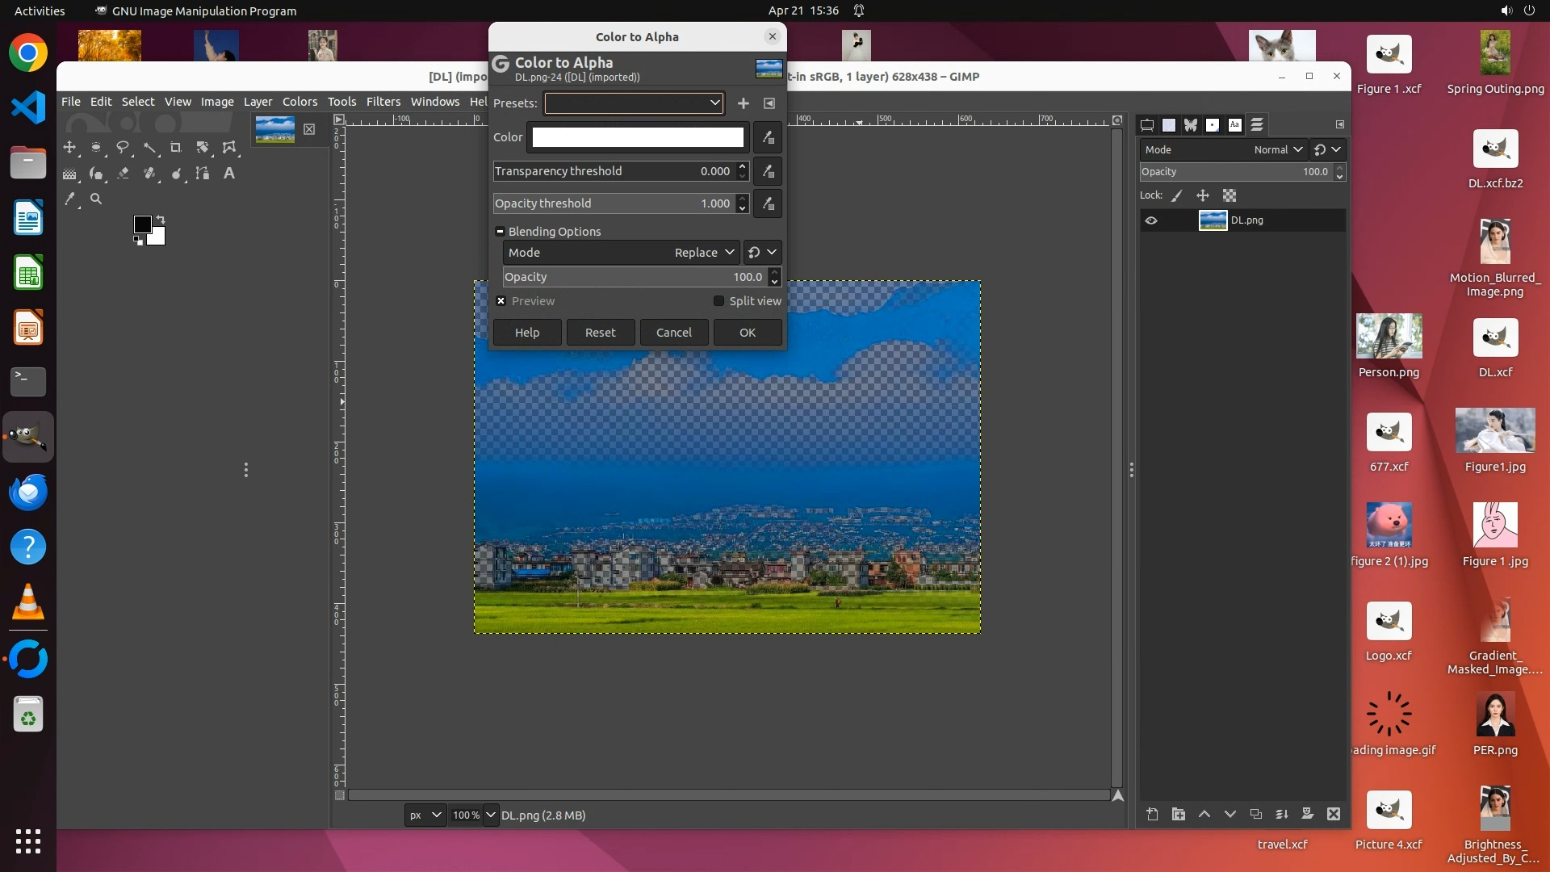Toggle the Preview checkbox
The height and width of the screenshot is (872, 1550).
click(501, 301)
